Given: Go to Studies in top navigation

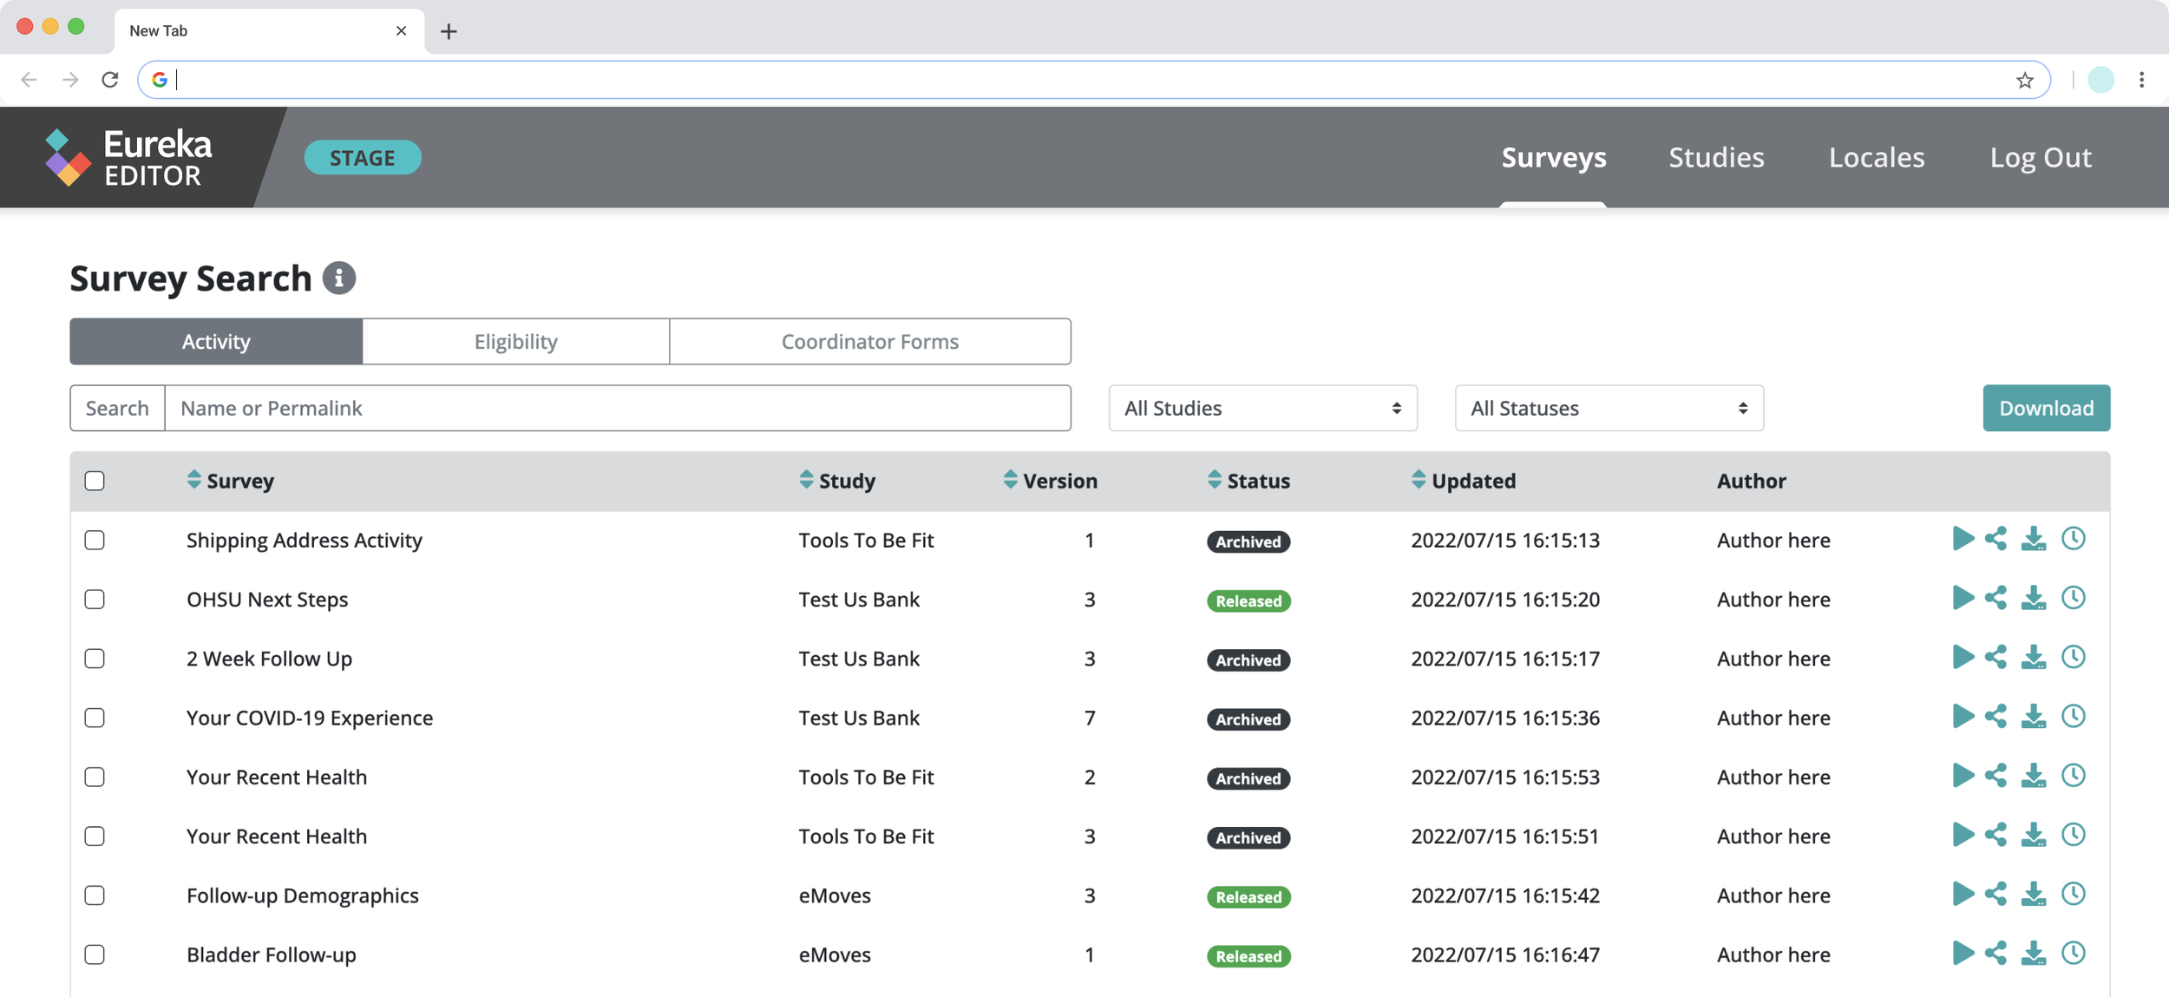Looking at the screenshot, I should (1716, 157).
